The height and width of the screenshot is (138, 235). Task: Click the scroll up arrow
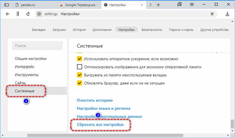pos(232,22)
